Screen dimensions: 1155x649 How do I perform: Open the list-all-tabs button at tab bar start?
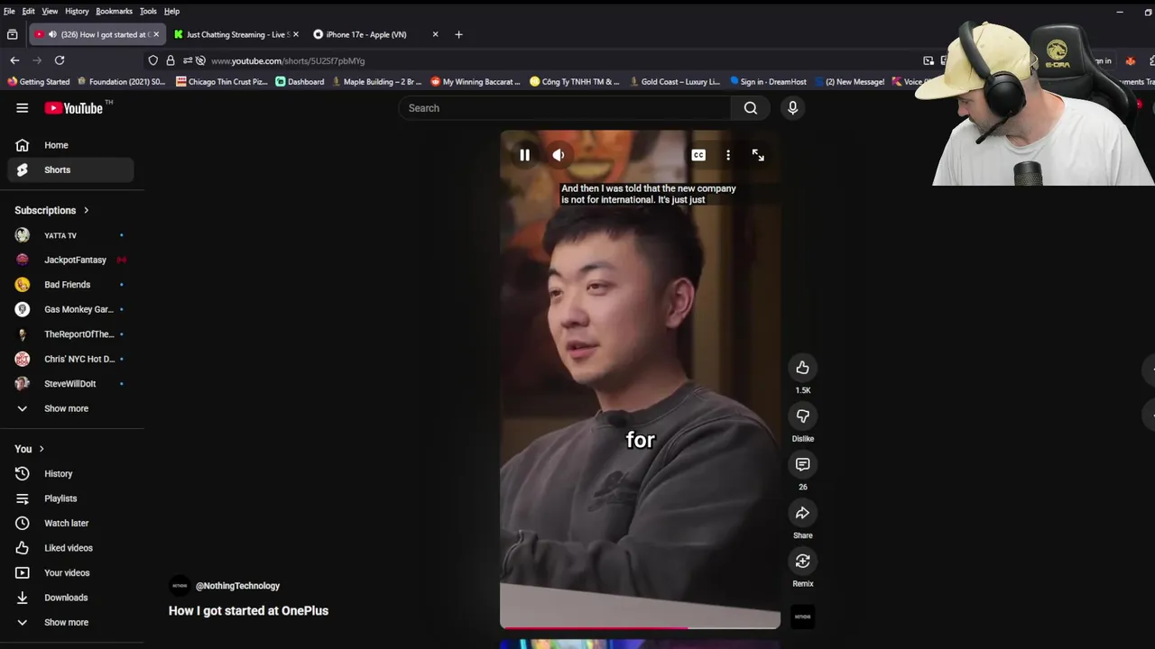(13, 34)
